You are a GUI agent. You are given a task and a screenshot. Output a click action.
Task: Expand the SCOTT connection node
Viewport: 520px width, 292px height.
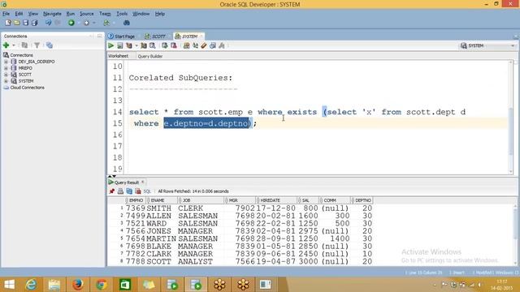pos(6,75)
